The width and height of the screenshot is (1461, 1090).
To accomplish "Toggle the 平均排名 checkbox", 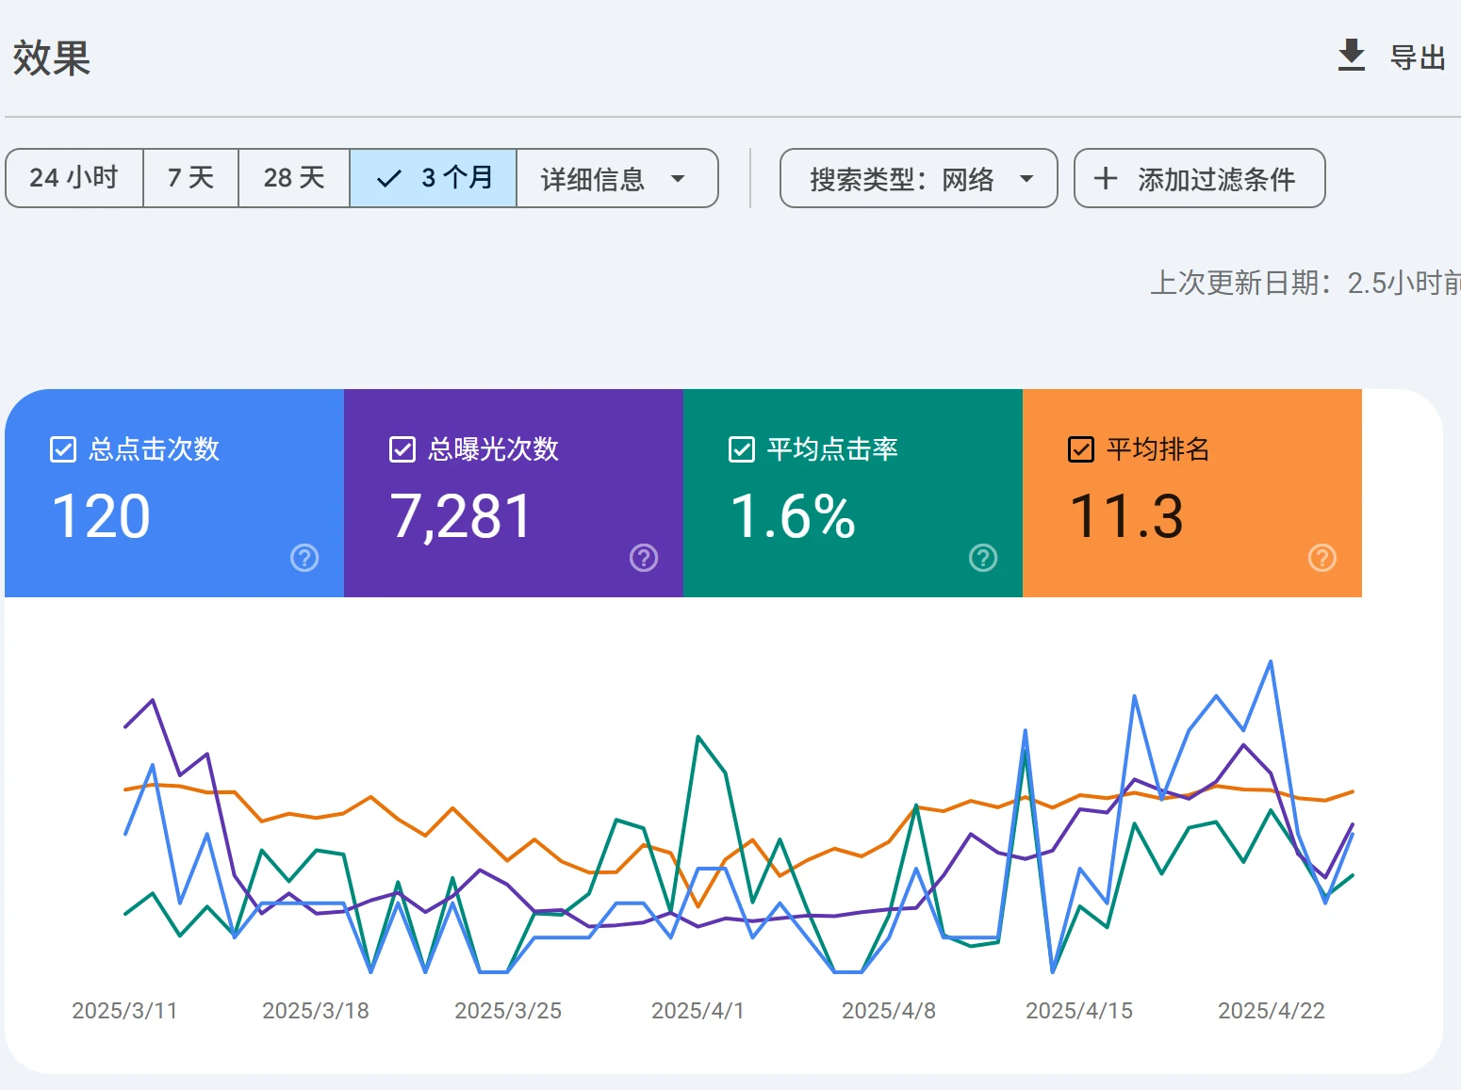I will 1081,449.
